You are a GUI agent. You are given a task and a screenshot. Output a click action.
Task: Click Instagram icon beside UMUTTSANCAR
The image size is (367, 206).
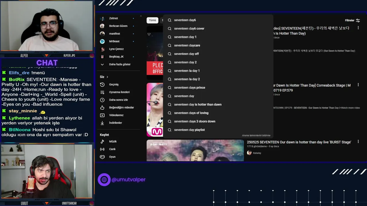tap(92, 203)
